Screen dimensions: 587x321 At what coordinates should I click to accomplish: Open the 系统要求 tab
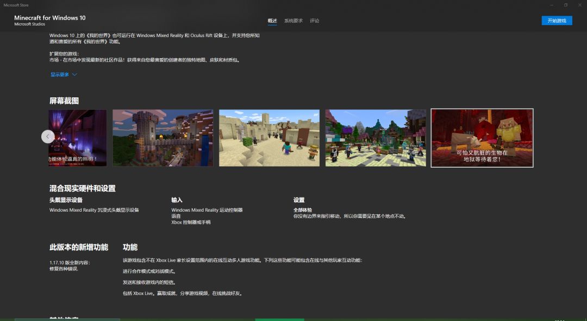(293, 21)
